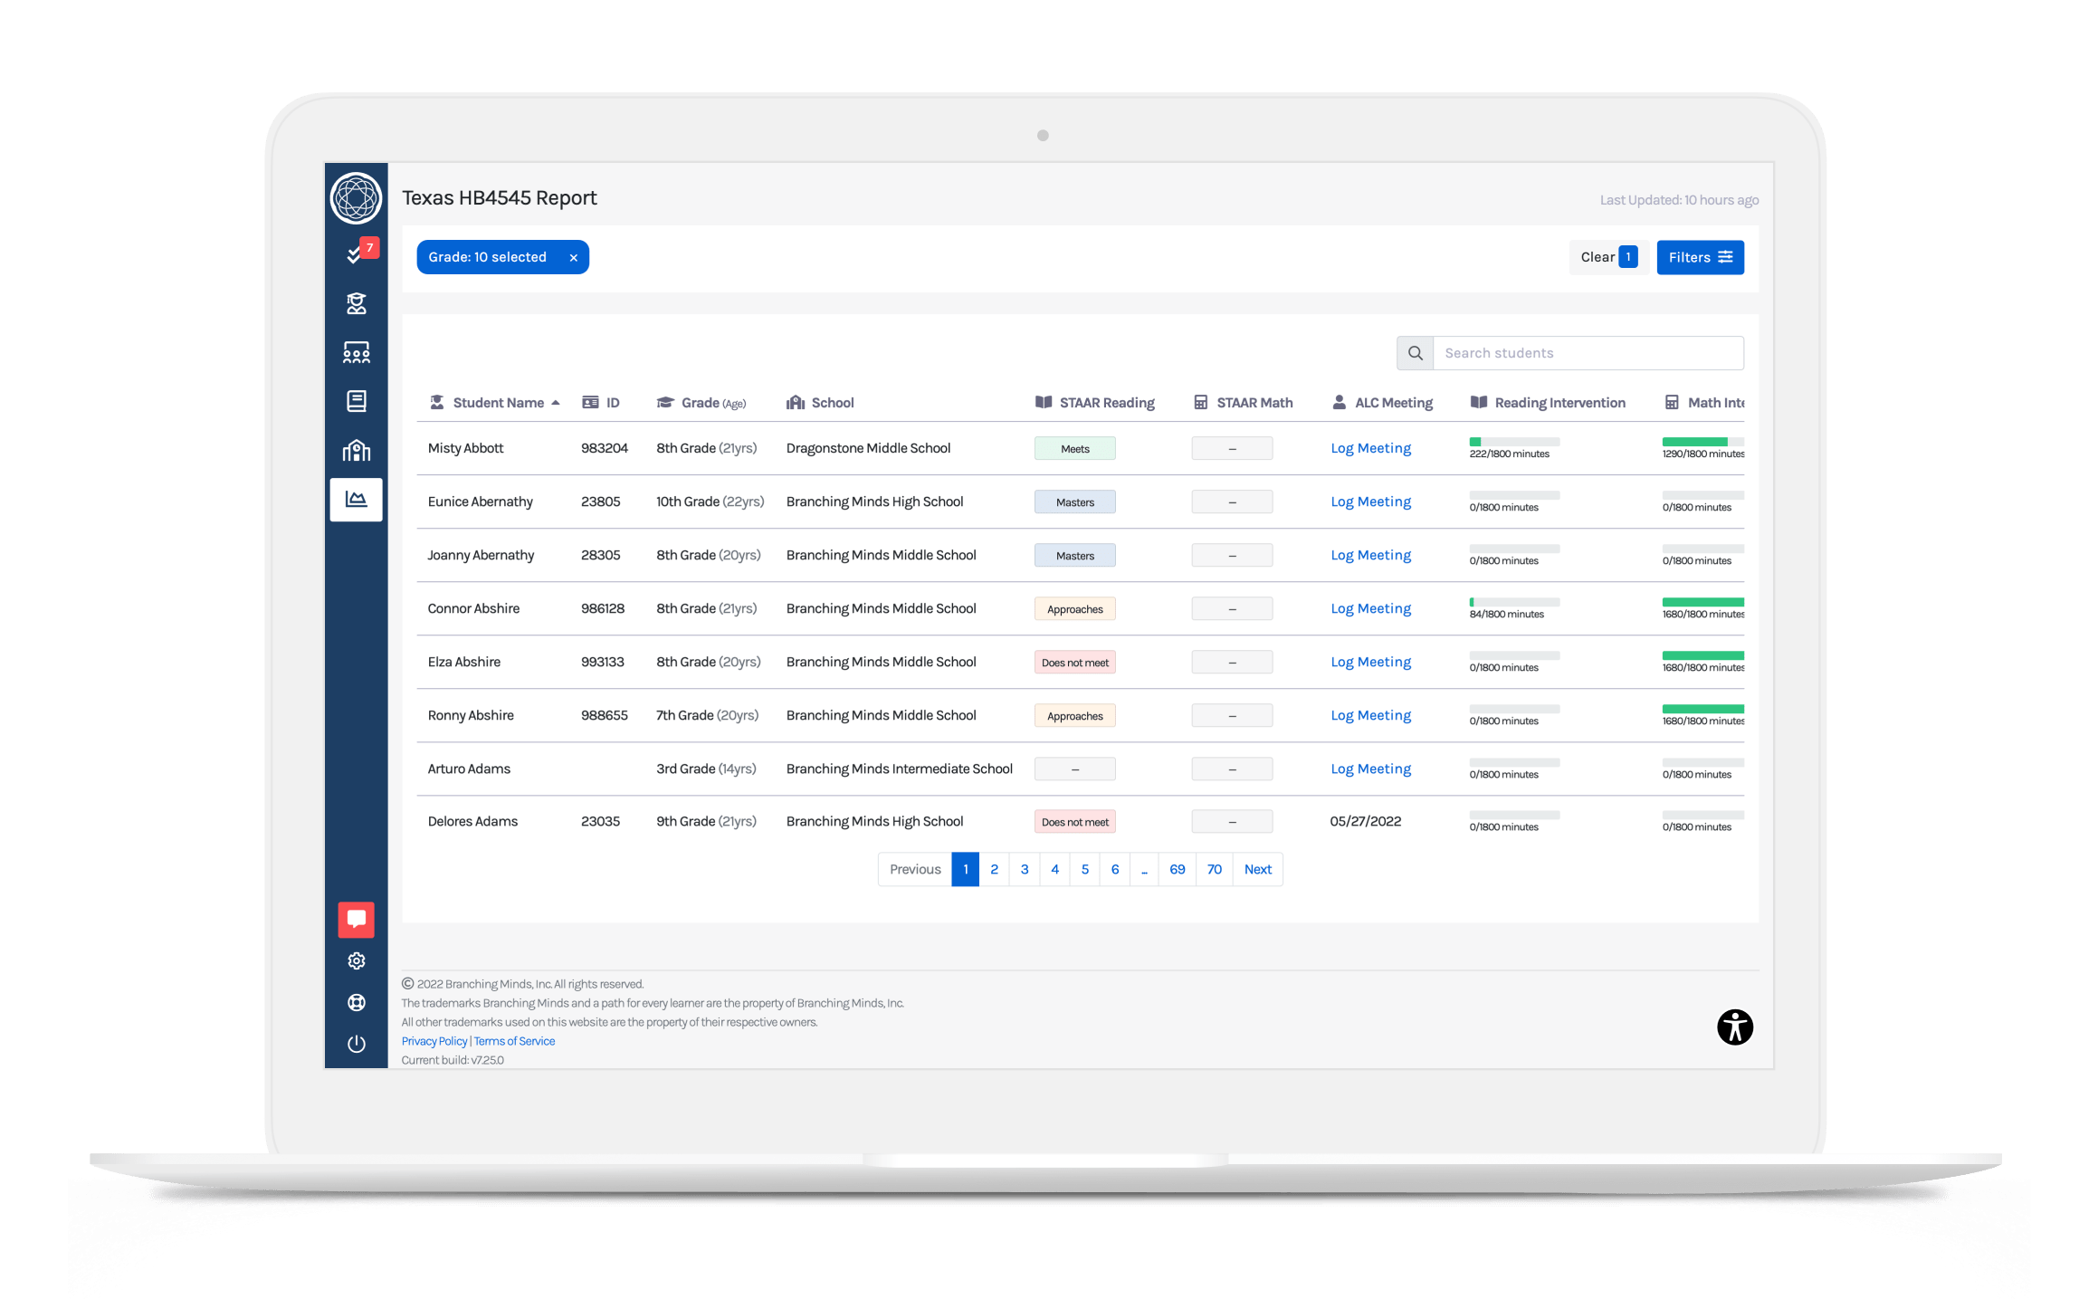Screen dimensions: 2098x1299
Task: Click Connor Abshire's reading intervention progress bar
Action: coord(1514,602)
